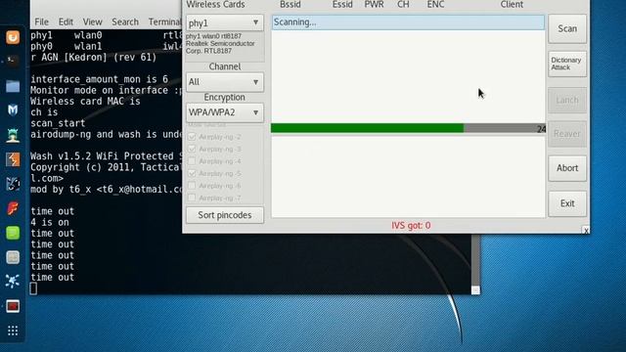
Task: Click the terminal line 'scan_start'
Action: pos(58,123)
